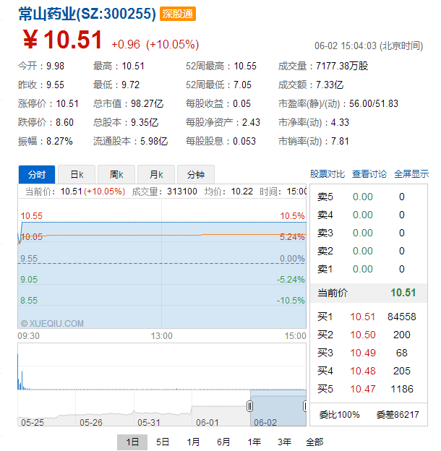441x451 pixels.
Task: Open the 分钟 chart tab
Action: click(x=196, y=175)
